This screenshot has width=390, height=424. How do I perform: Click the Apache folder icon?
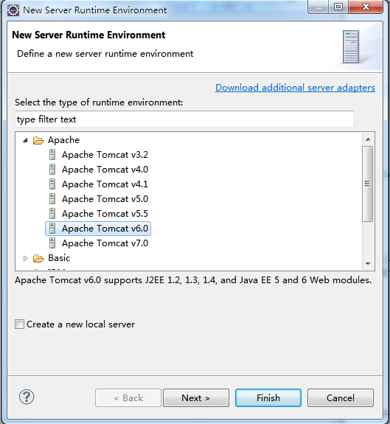38,140
